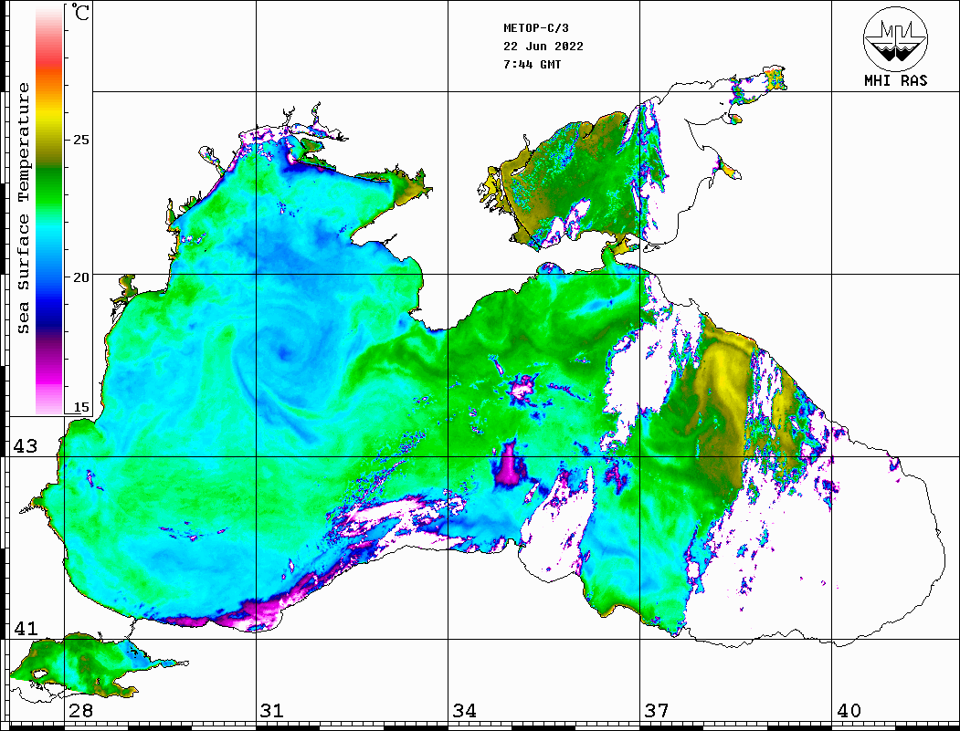Viewport: 960px width, 731px height.
Task: Click the "Sea Surface Temperature" vertical label
Action: tap(24, 209)
